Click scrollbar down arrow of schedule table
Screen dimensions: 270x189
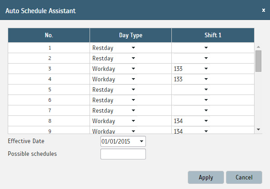(258, 129)
